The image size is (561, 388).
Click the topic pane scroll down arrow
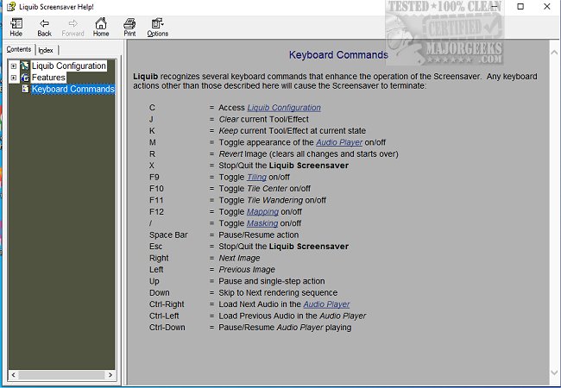(x=554, y=372)
